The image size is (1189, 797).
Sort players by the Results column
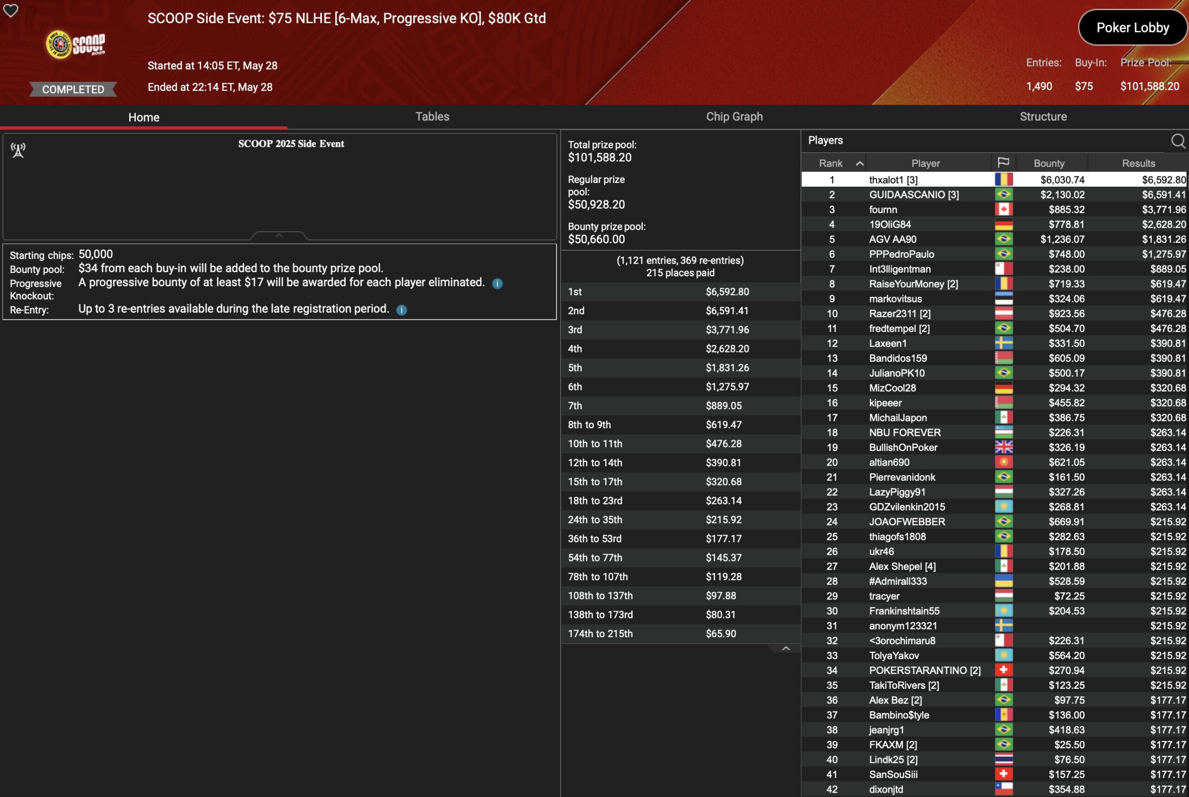1138,163
